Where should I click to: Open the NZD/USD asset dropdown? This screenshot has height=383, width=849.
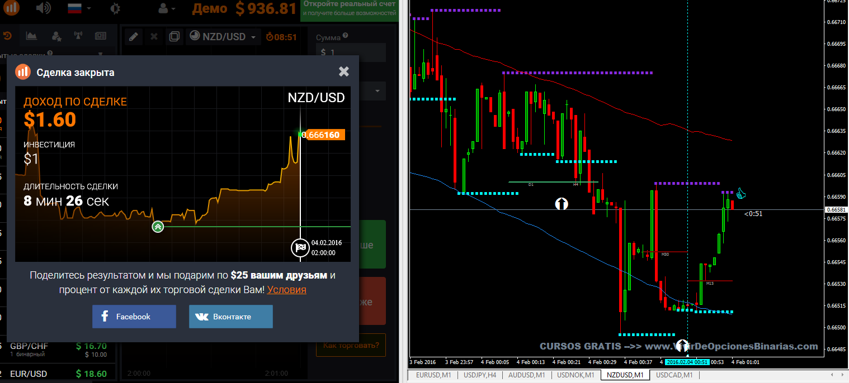[223, 37]
